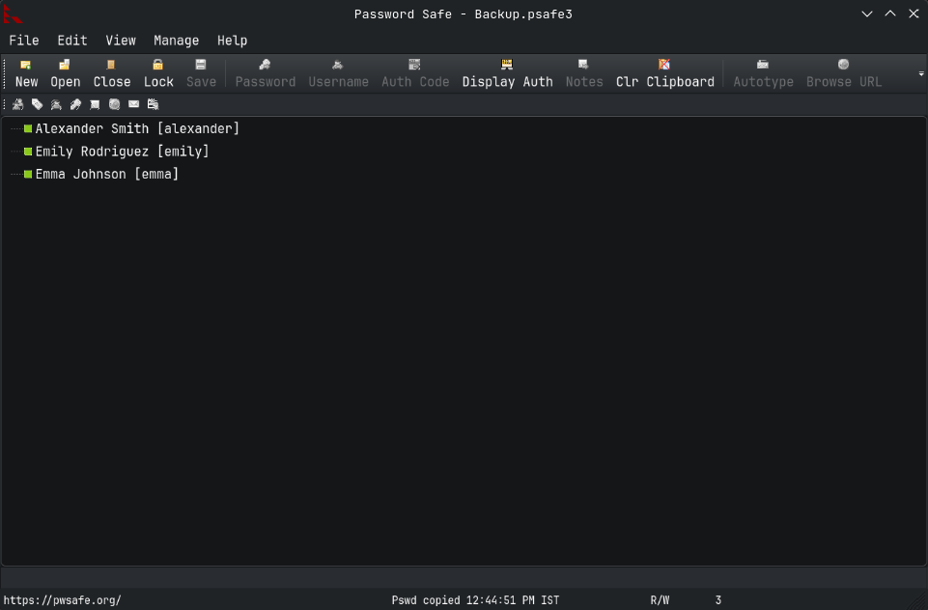
Task: Open the File menu
Action: coord(24,41)
